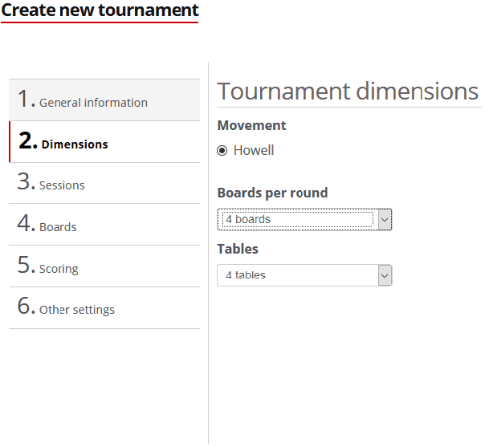Click the arrow on the Tables dropdown
This screenshot has width=485, height=447.
point(385,275)
